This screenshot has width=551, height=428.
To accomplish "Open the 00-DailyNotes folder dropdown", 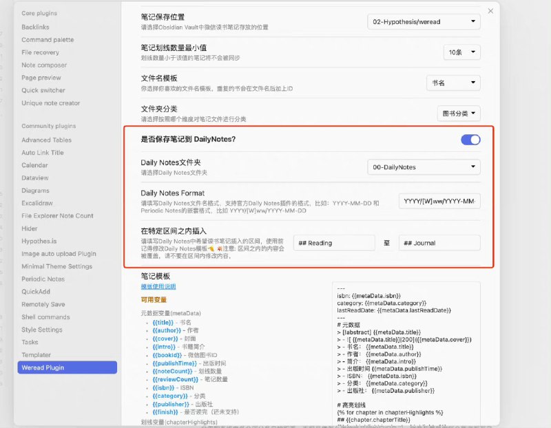I will (424, 167).
